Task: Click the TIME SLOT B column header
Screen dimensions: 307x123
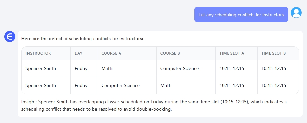Action: (x=273, y=53)
